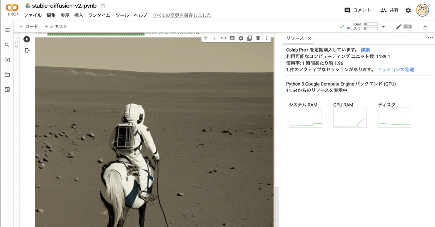
Task: Run the cell with the Play button
Action: click(27, 39)
